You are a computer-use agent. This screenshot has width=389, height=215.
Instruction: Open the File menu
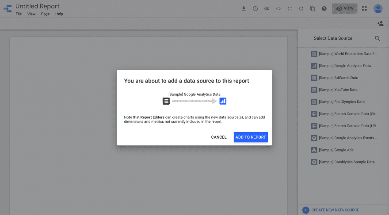(x=19, y=14)
